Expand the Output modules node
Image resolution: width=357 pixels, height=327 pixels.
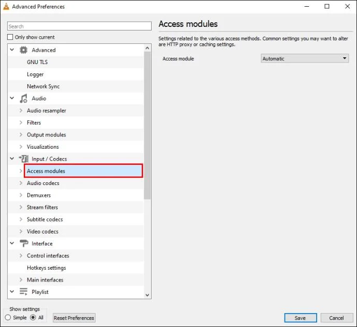21,135
